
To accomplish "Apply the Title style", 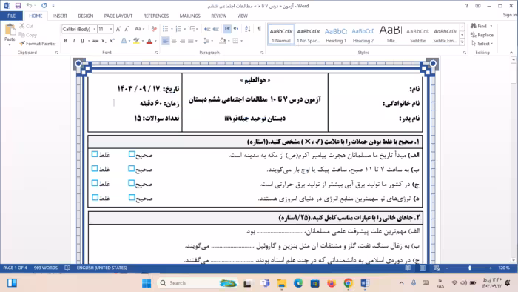I will 391,34.
